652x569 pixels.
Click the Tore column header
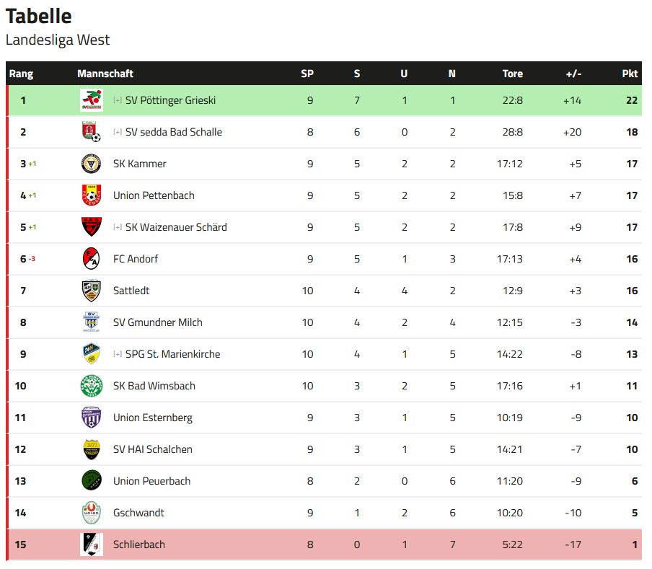click(x=512, y=74)
